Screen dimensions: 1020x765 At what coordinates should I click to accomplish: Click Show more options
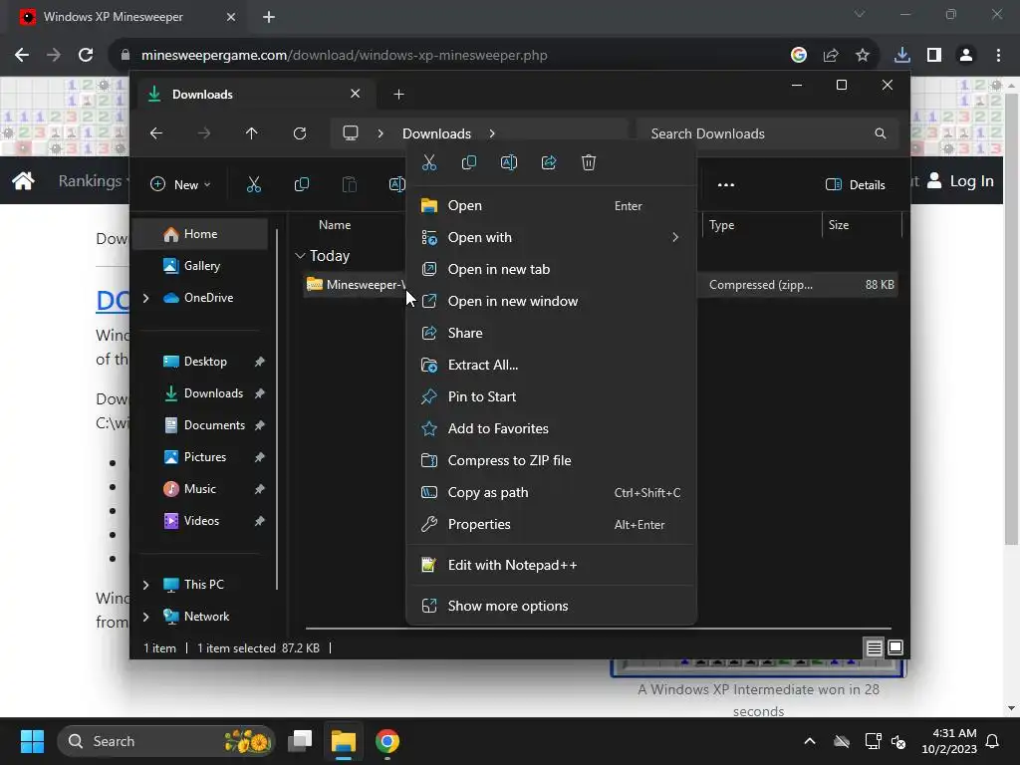pos(551,607)
